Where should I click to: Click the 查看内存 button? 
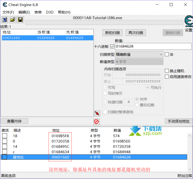point(14,121)
